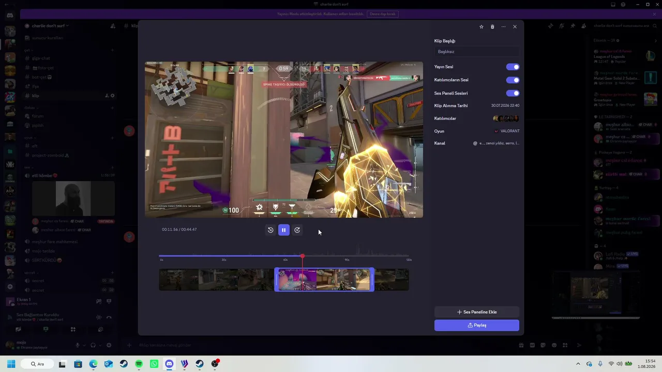Show pinned messages with the pin icon
Image resolution: width=662 pixels, height=372 pixels.
[x=573, y=26]
